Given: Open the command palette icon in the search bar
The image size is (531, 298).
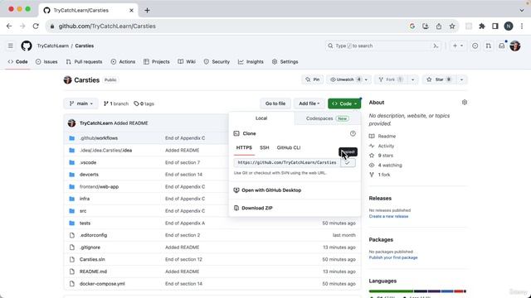Looking at the screenshot, I should point(436,46).
